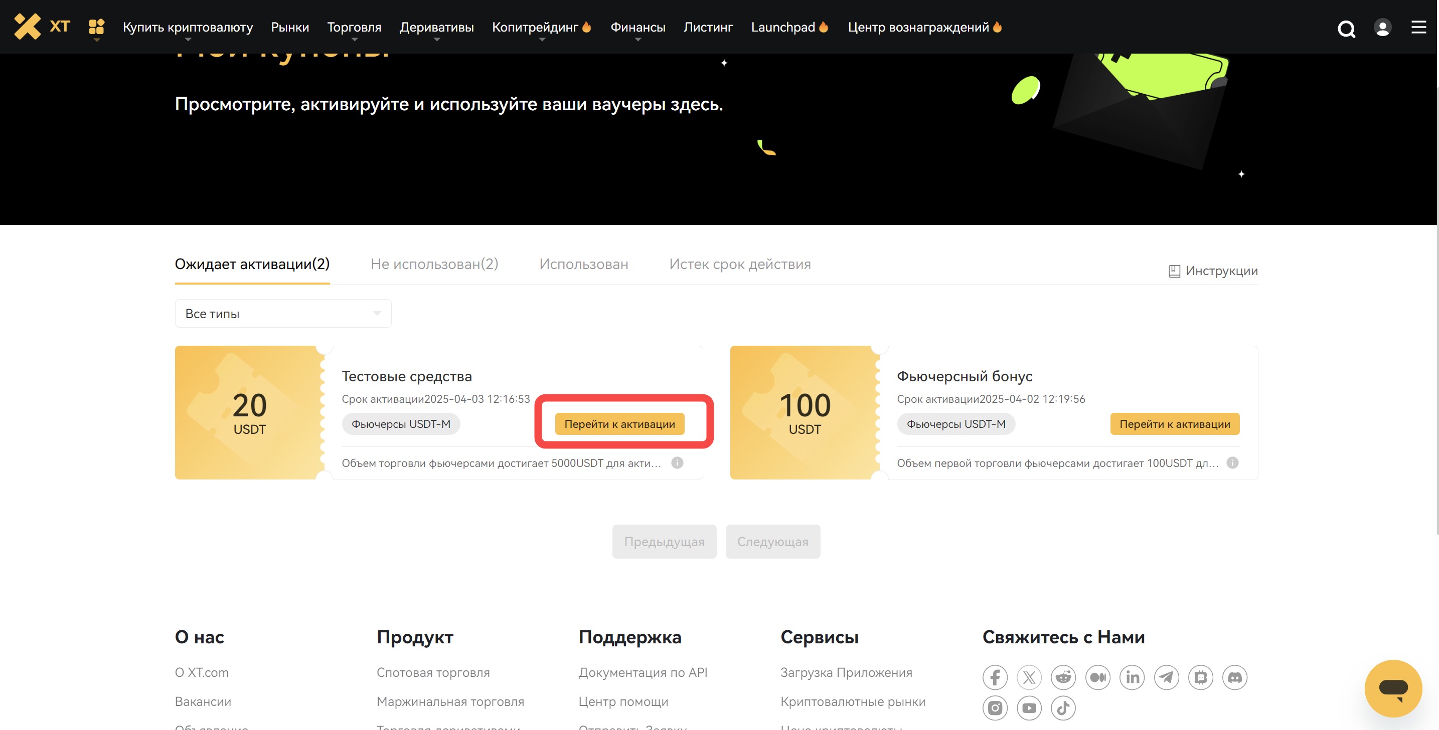The height and width of the screenshot is (730, 1439).
Task: Click the 'Следующая' pagination button
Action: [x=772, y=541]
